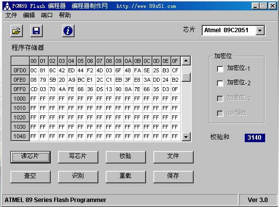This screenshot has width=279, height=207.
Task: Select memory cell 0C at row 0FD0
Action: tap(34, 70)
